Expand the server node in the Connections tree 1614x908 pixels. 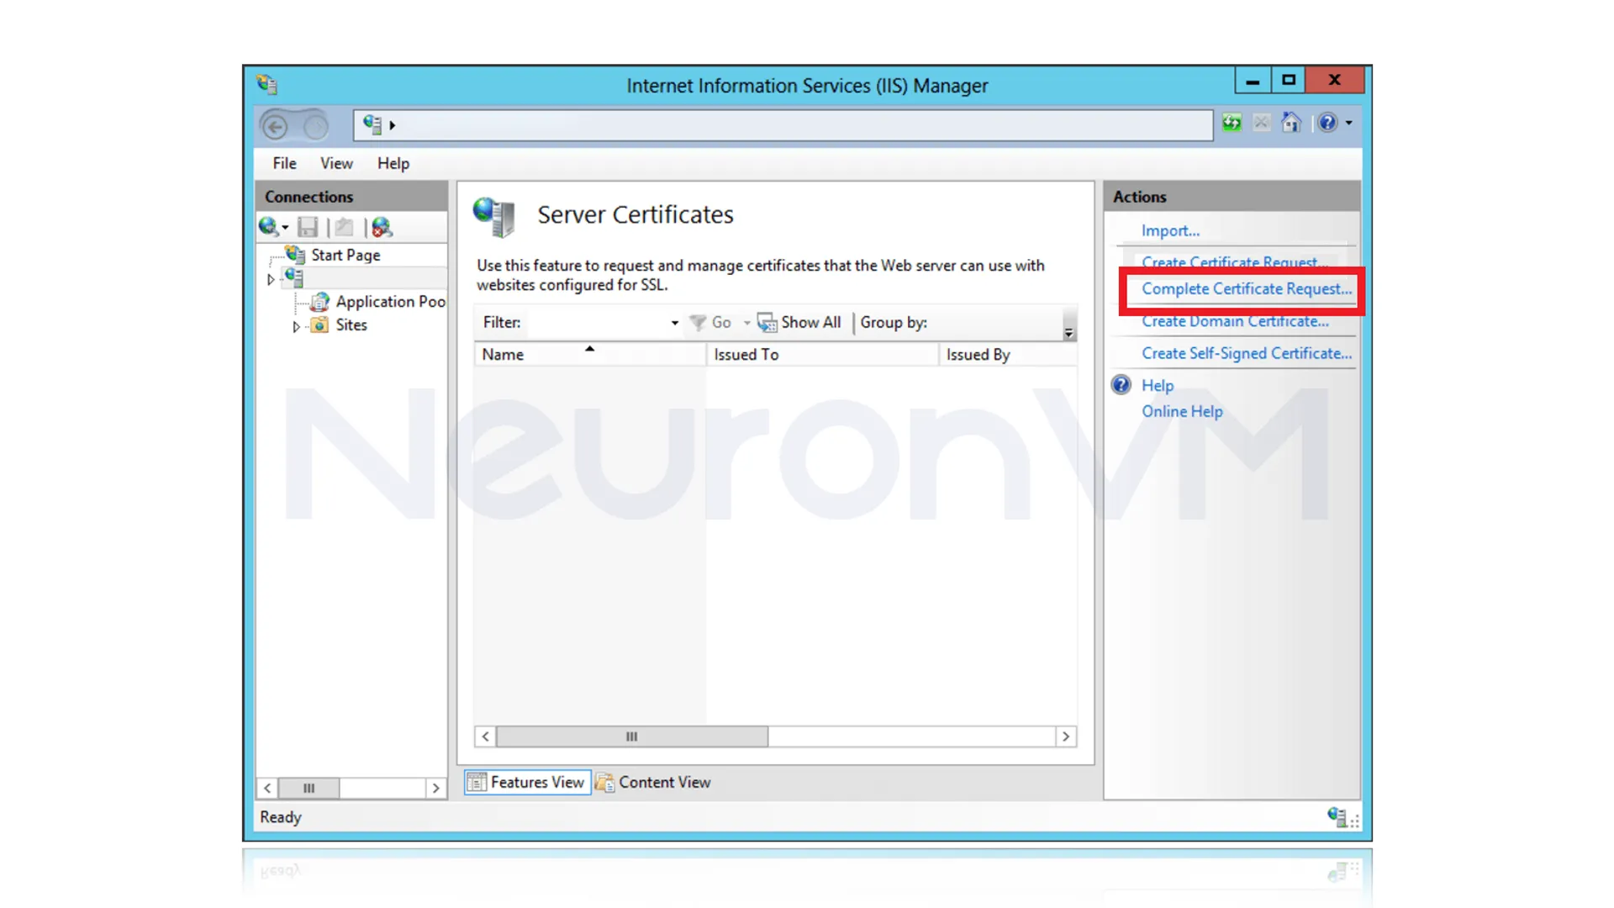click(x=271, y=279)
